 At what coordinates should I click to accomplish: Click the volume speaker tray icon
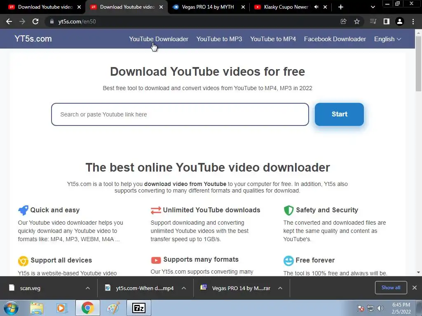pyautogui.click(x=380, y=308)
